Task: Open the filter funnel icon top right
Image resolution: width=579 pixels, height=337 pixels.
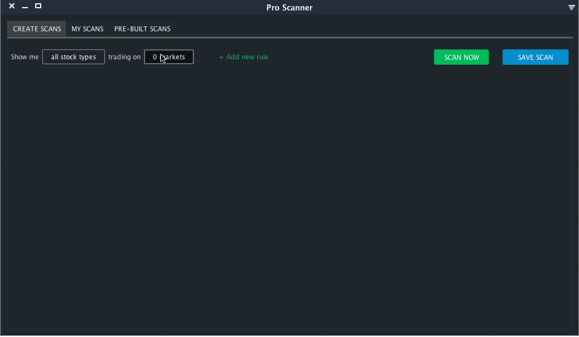Action: (x=571, y=8)
